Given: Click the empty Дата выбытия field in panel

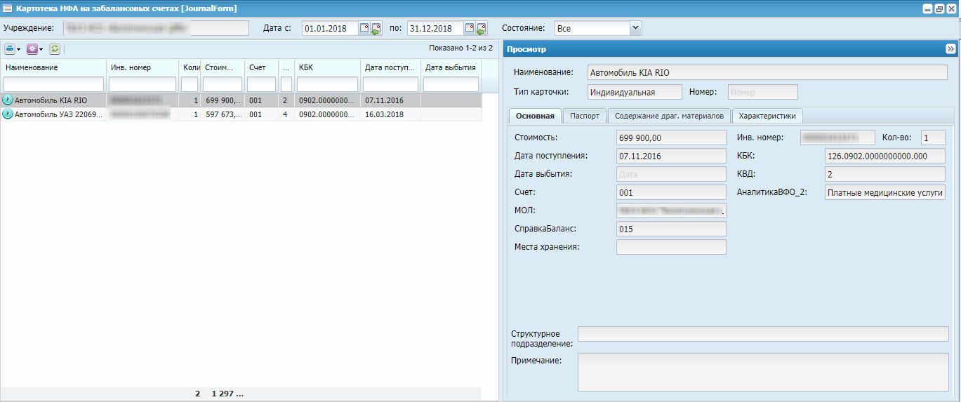Looking at the screenshot, I should [671, 174].
